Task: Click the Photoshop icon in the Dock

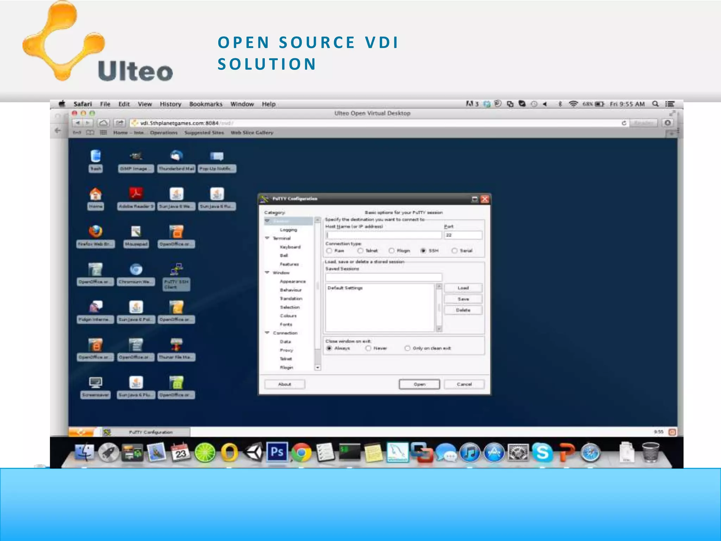Action: click(x=277, y=452)
